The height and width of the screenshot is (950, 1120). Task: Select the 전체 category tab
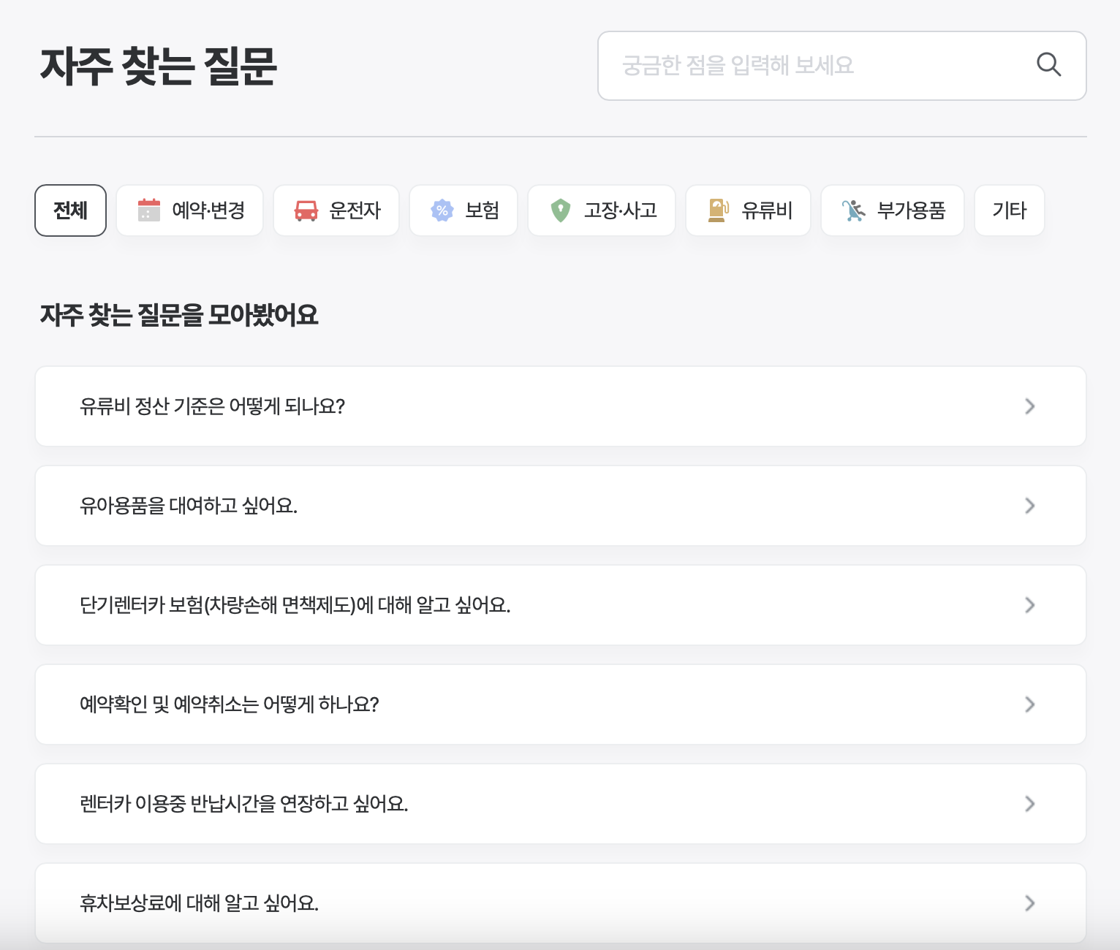tap(70, 210)
